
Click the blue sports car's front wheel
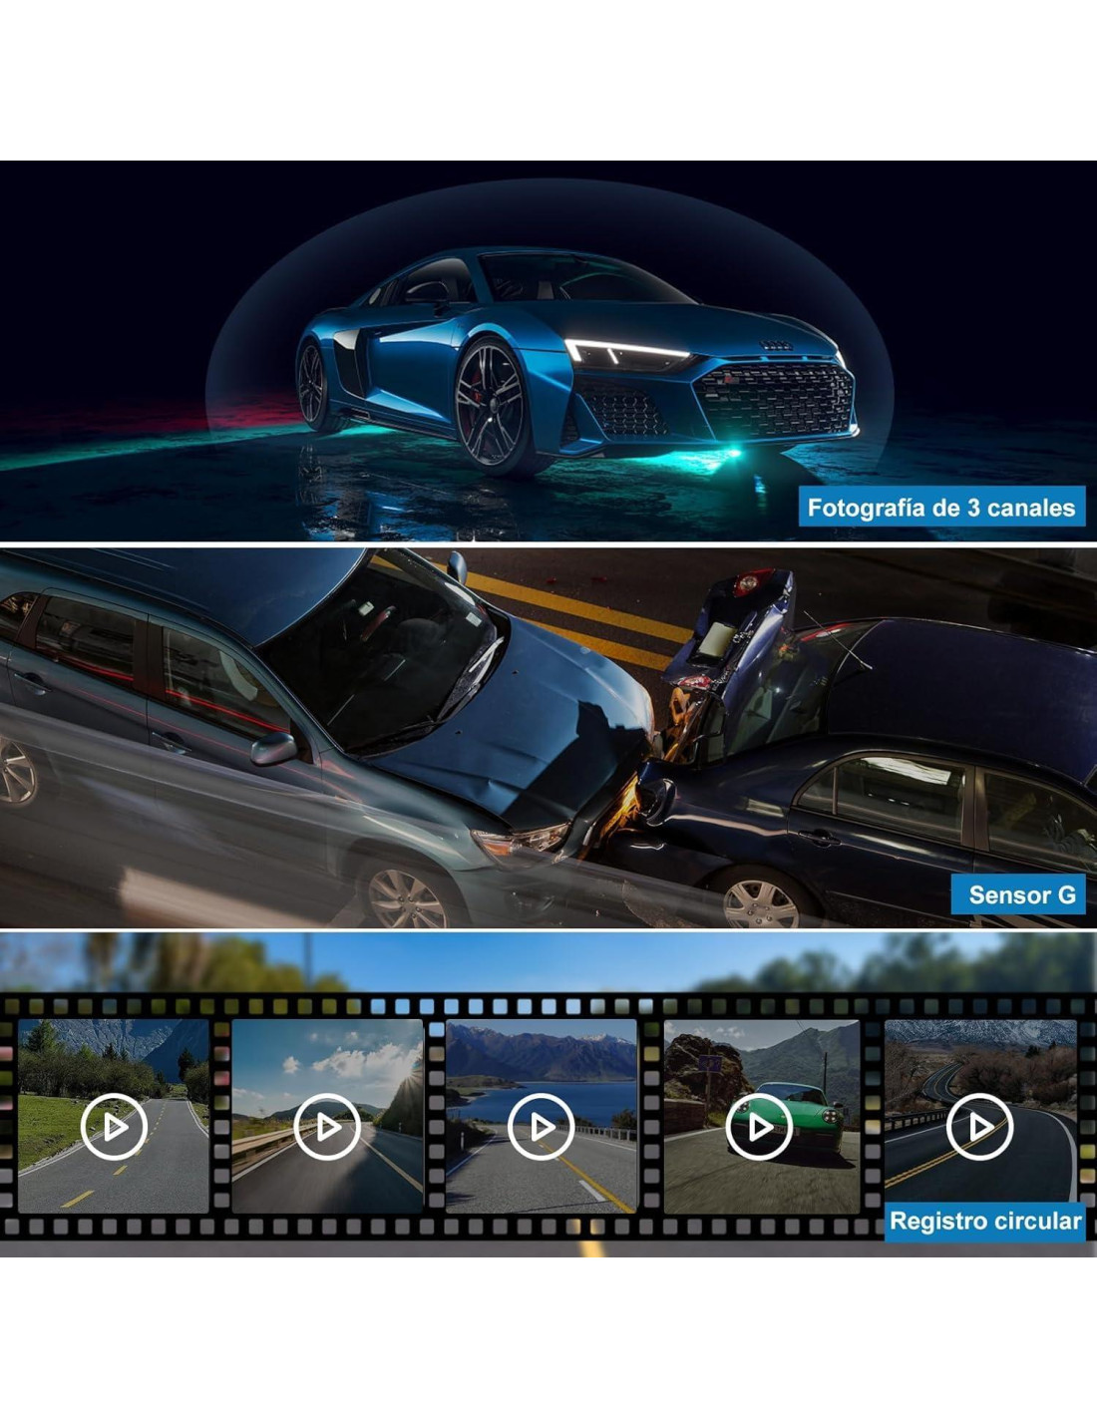[490, 405]
